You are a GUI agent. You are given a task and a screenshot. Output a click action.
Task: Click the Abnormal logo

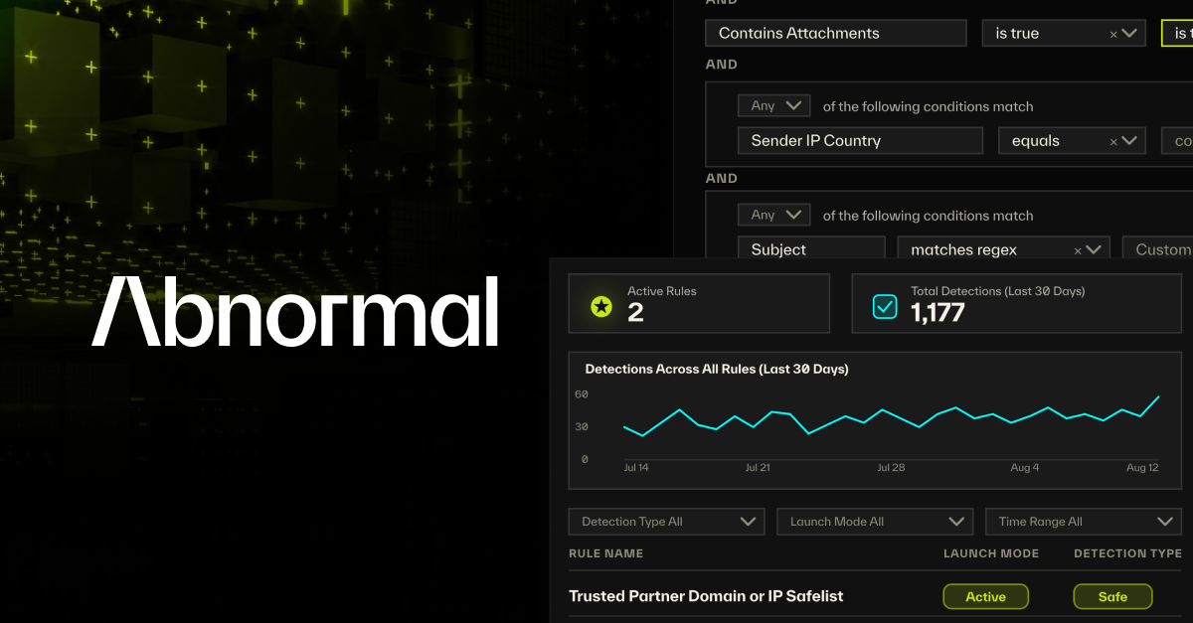[x=294, y=311]
